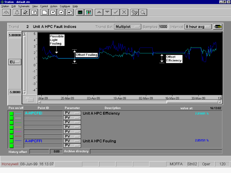
Task: Click the magnifying glass search icon
Action: pyautogui.click(x=143, y=12)
